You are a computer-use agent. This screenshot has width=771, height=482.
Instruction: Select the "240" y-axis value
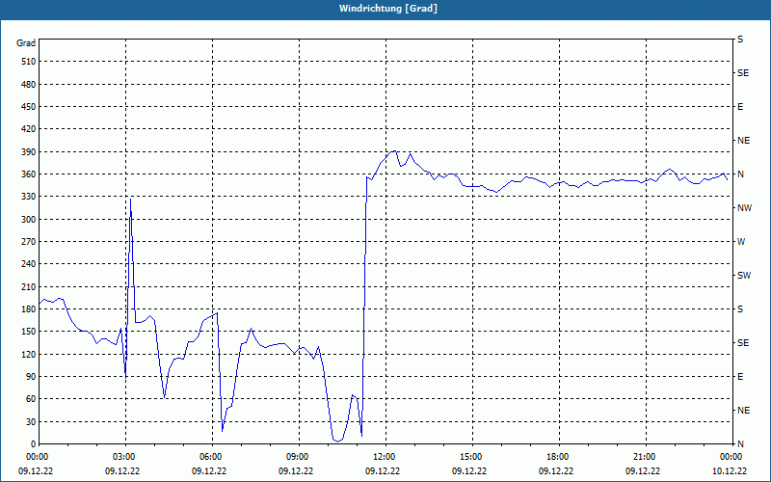[x=29, y=264]
